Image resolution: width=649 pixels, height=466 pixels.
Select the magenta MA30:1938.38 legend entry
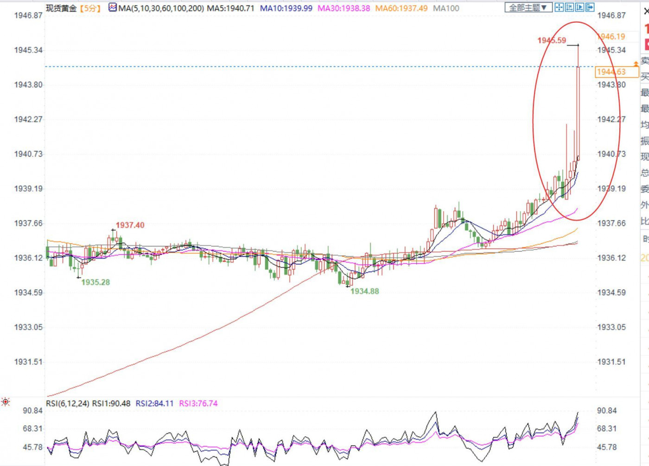(x=344, y=8)
